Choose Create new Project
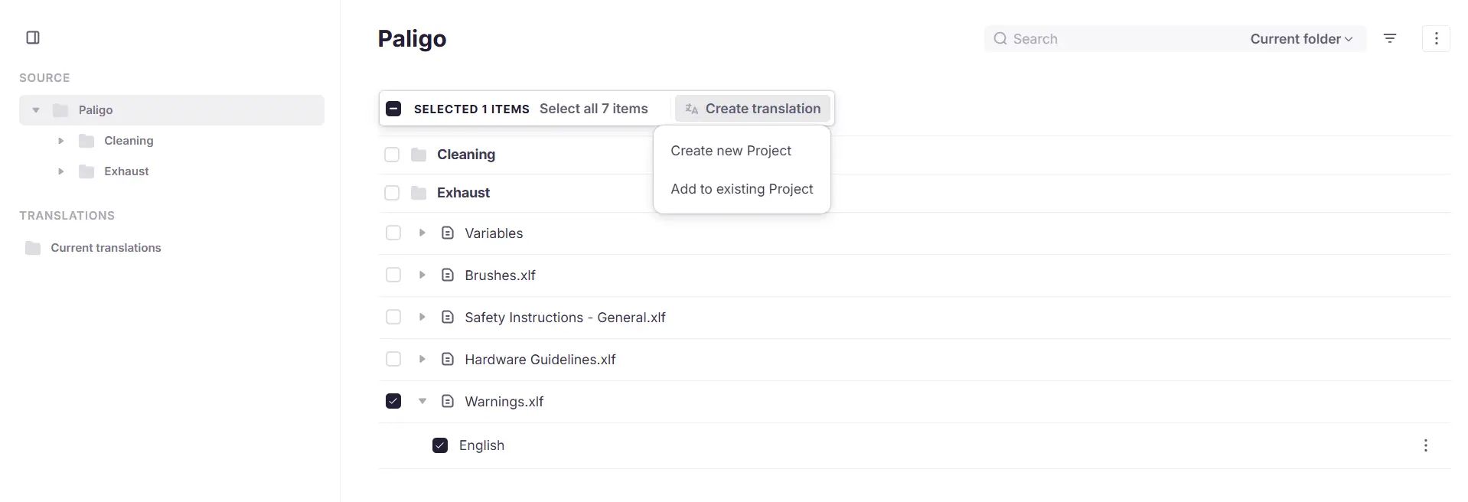Screen dimensions: 1468x502 pyautogui.click(x=731, y=151)
